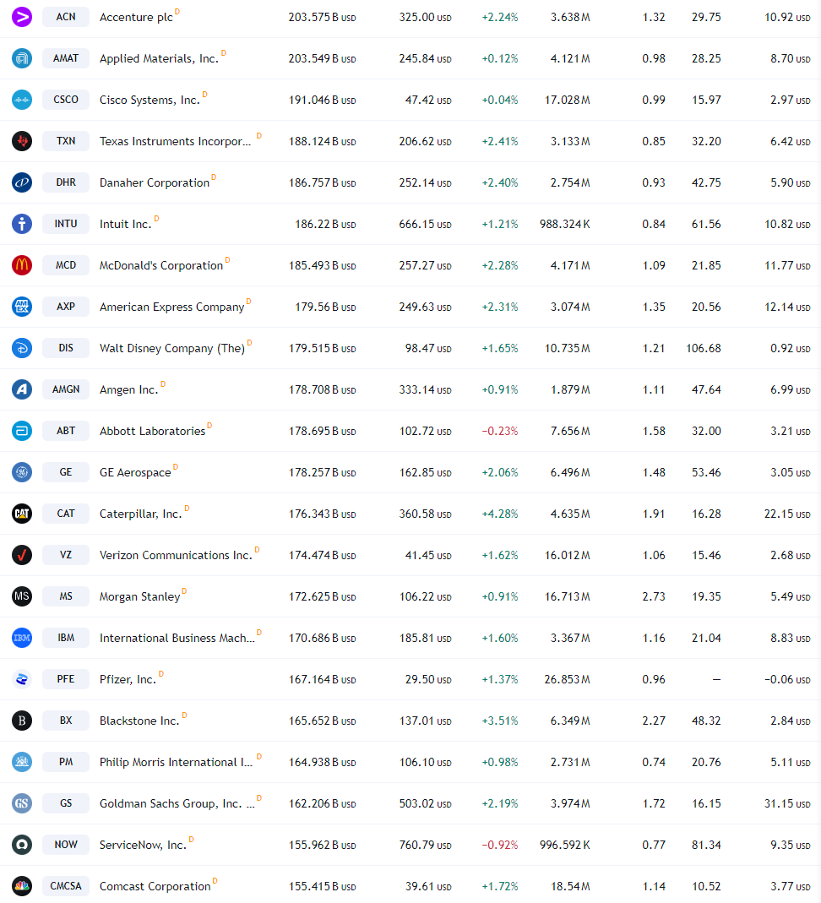Open the CSCO ticker badge
Viewport: 821px width, 903px height.
point(66,100)
